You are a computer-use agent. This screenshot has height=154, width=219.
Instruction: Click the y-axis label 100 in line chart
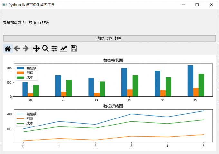point(9,129)
